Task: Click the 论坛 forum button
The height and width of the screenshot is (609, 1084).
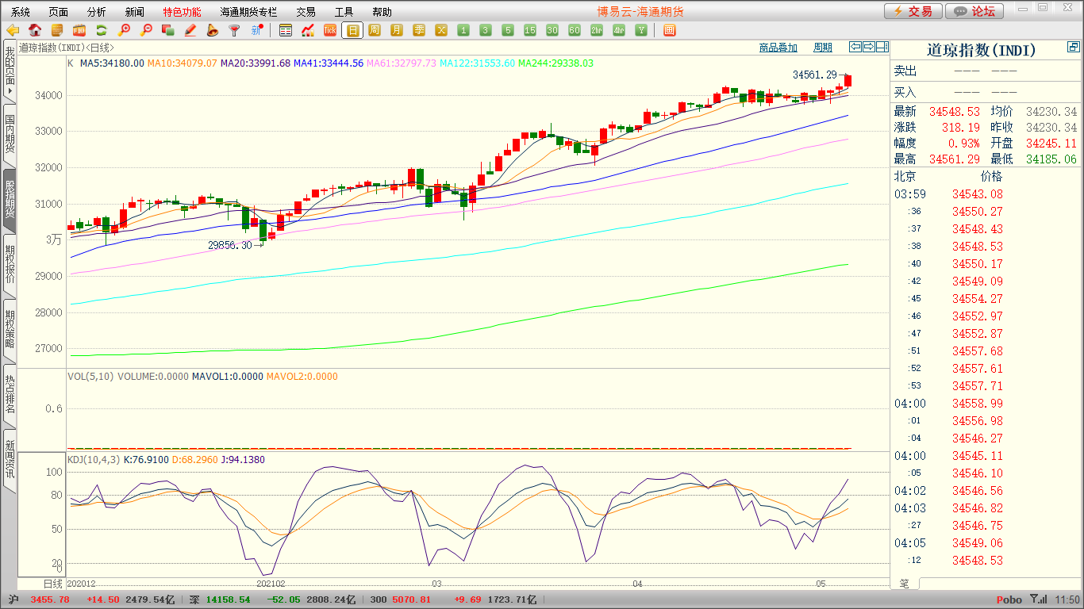Action: tap(974, 11)
